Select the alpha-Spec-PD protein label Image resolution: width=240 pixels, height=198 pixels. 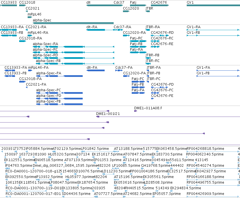coord(49,96)
